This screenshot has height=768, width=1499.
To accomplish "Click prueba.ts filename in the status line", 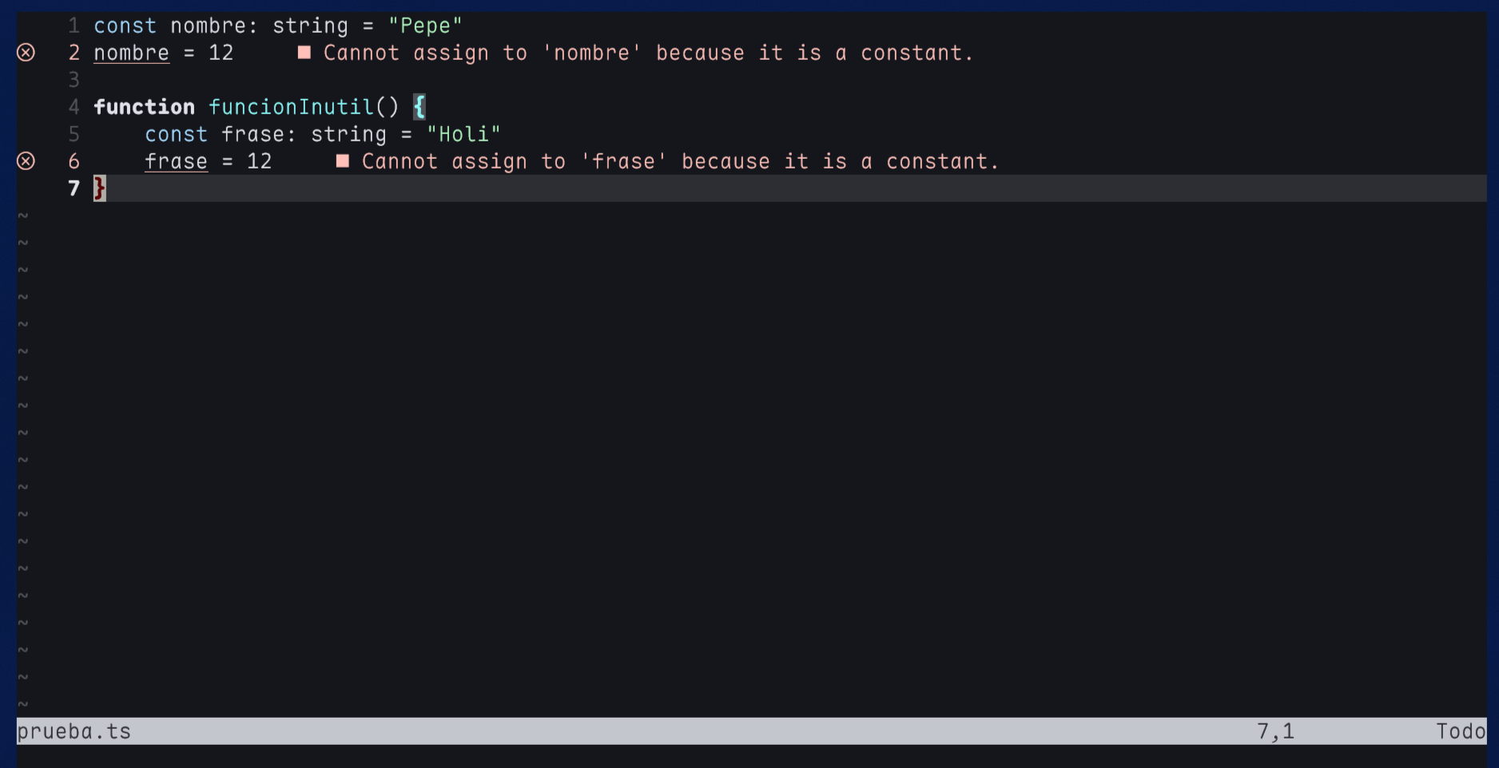I will (74, 731).
